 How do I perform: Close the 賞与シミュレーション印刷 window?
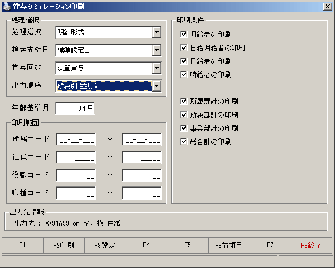[x=328, y=7]
